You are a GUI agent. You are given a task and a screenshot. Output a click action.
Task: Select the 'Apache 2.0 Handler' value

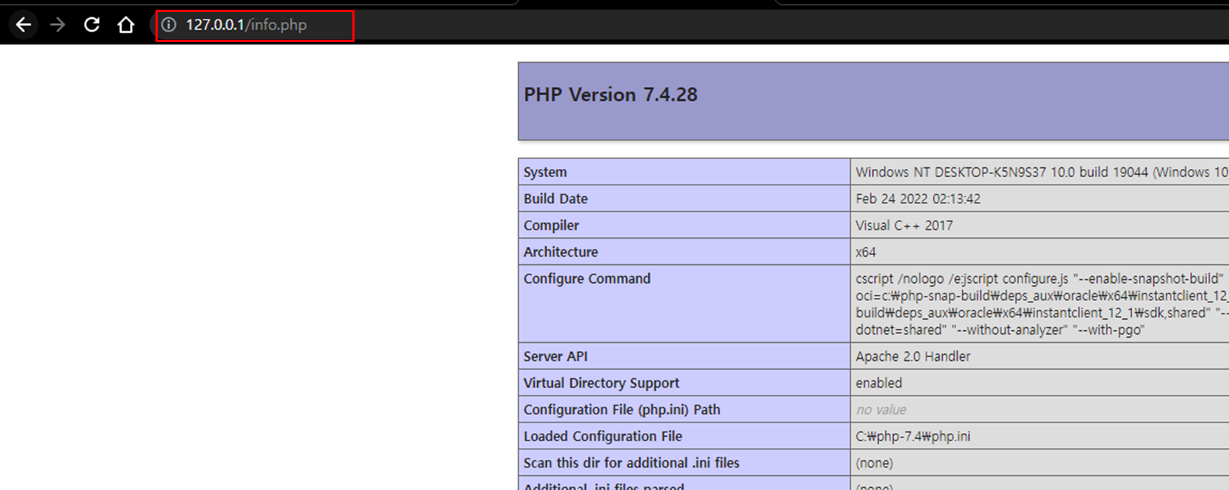click(913, 356)
